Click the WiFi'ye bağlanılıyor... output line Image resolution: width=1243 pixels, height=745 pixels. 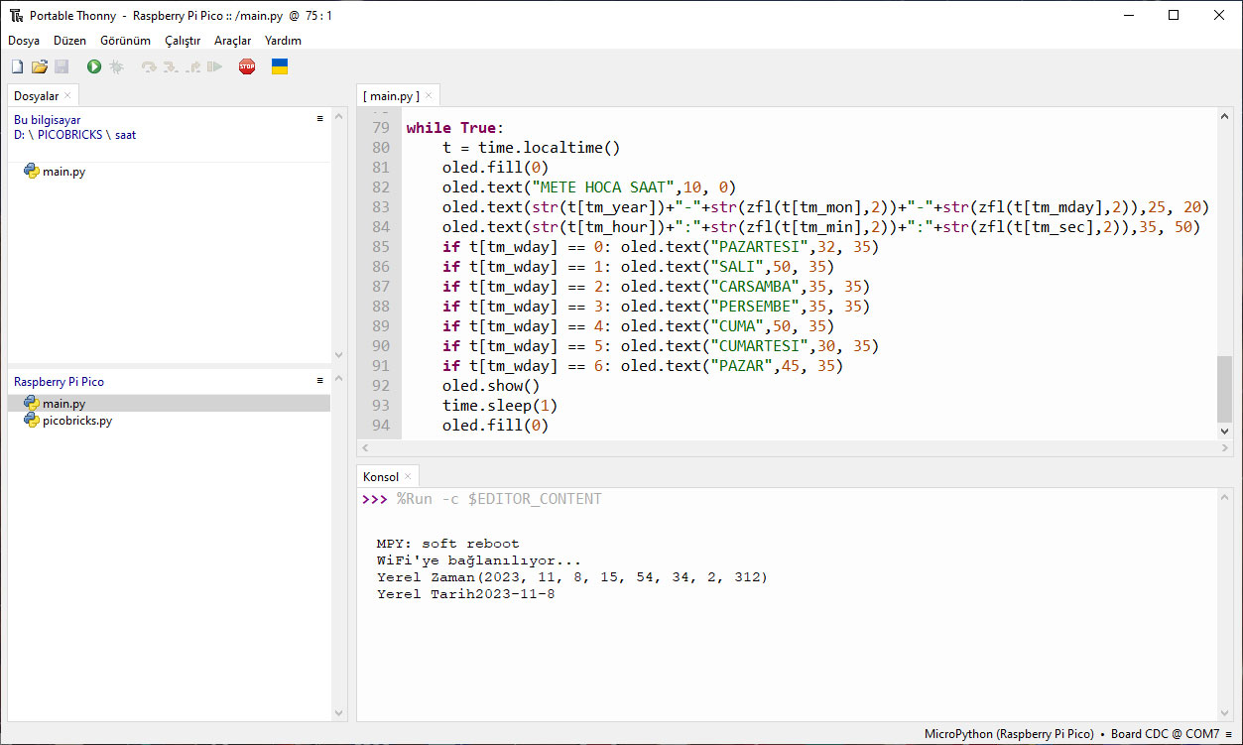coord(479,560)
